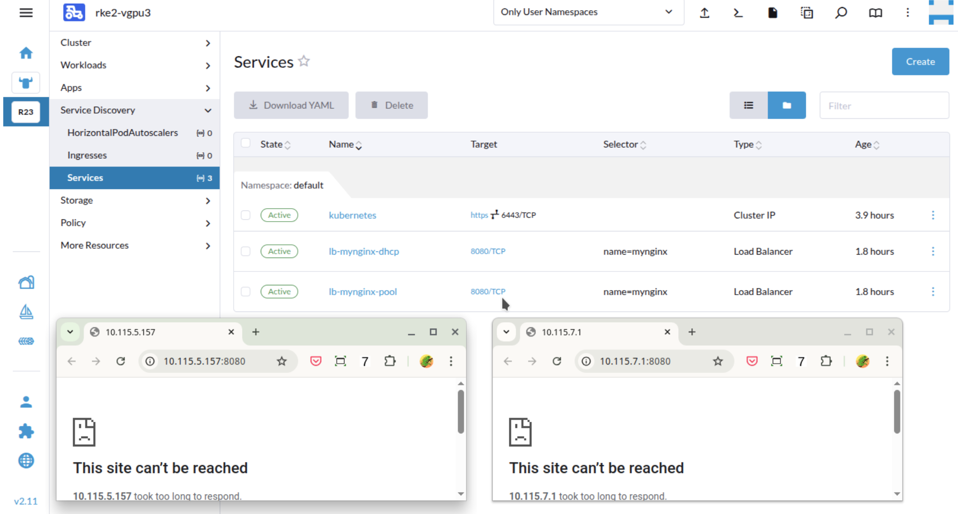This screenshot has width=958, height=514.
Task: Open Ingresses in the side navigation
Action: pos(87,156)
